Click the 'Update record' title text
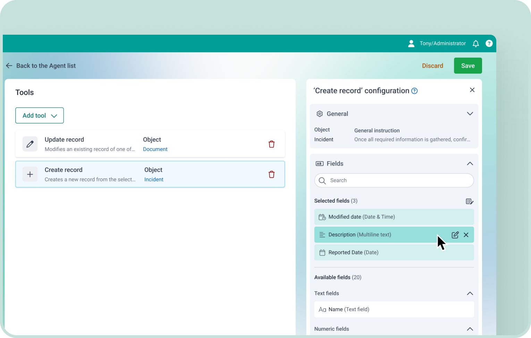Viewport: 531px width, 338px height. [x=64, y=140]
